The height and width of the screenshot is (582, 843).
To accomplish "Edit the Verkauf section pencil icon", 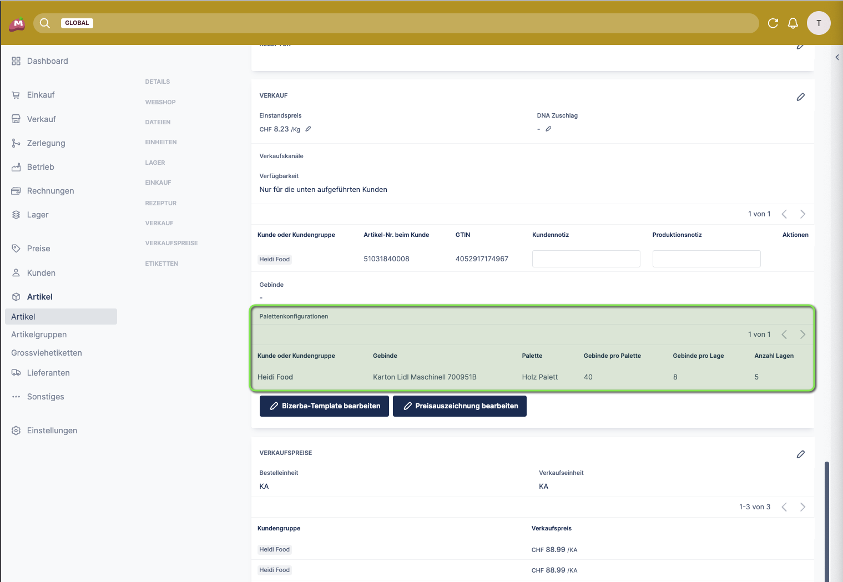I will coord(800,97).
